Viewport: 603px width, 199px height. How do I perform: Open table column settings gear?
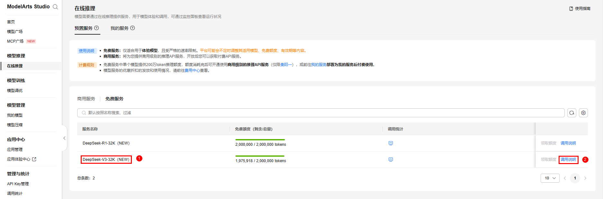[x=583, y=113]
